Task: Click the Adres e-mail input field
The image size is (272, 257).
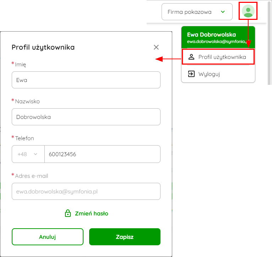Action: coord(86,191)
